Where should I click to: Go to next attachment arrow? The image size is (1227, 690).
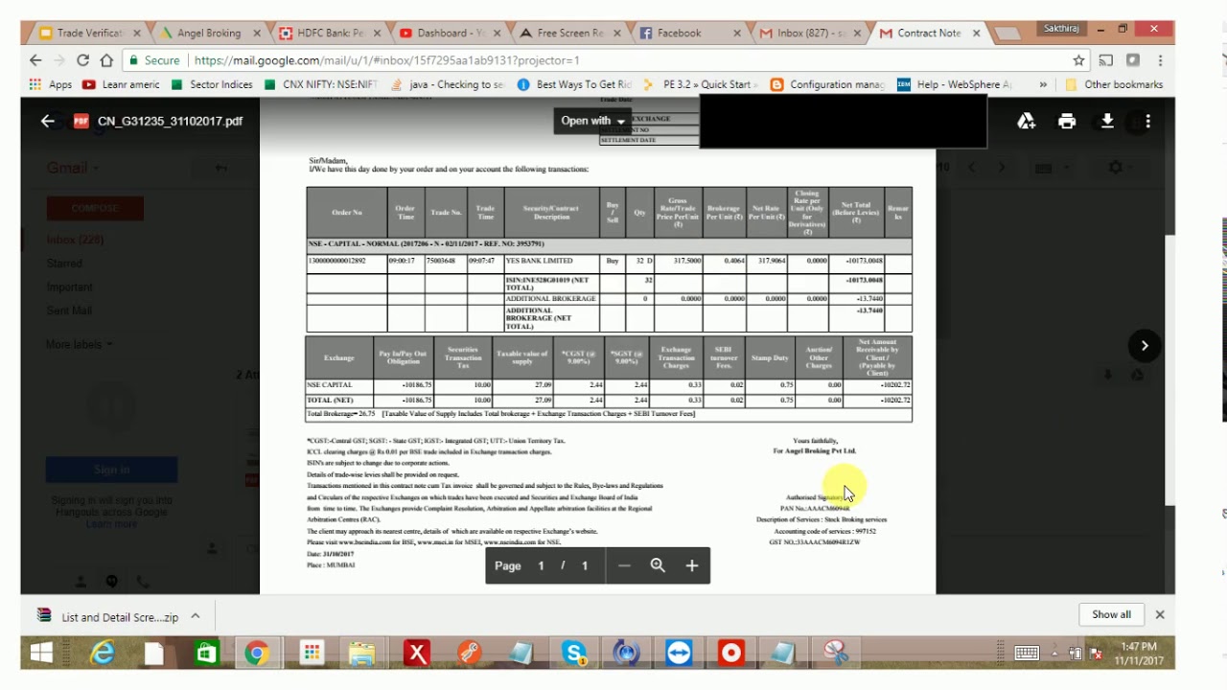(1145, 346)
